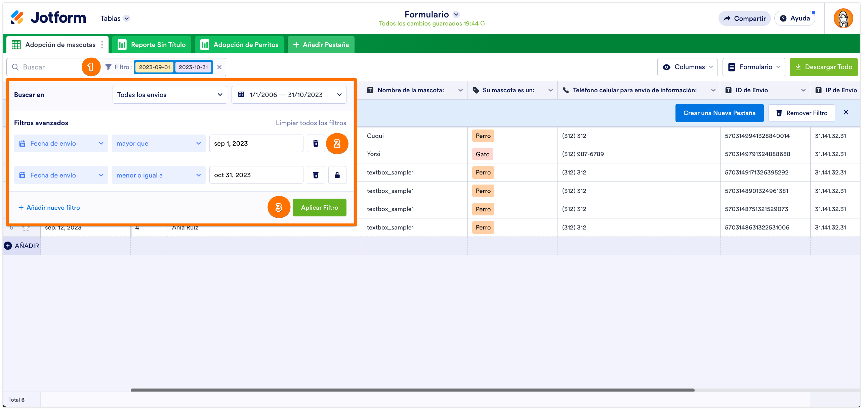The width and height of the screenshot is (863, 410).
Task: Open the Adopción de Perritos tab
Action: click(x=239, y=45)
